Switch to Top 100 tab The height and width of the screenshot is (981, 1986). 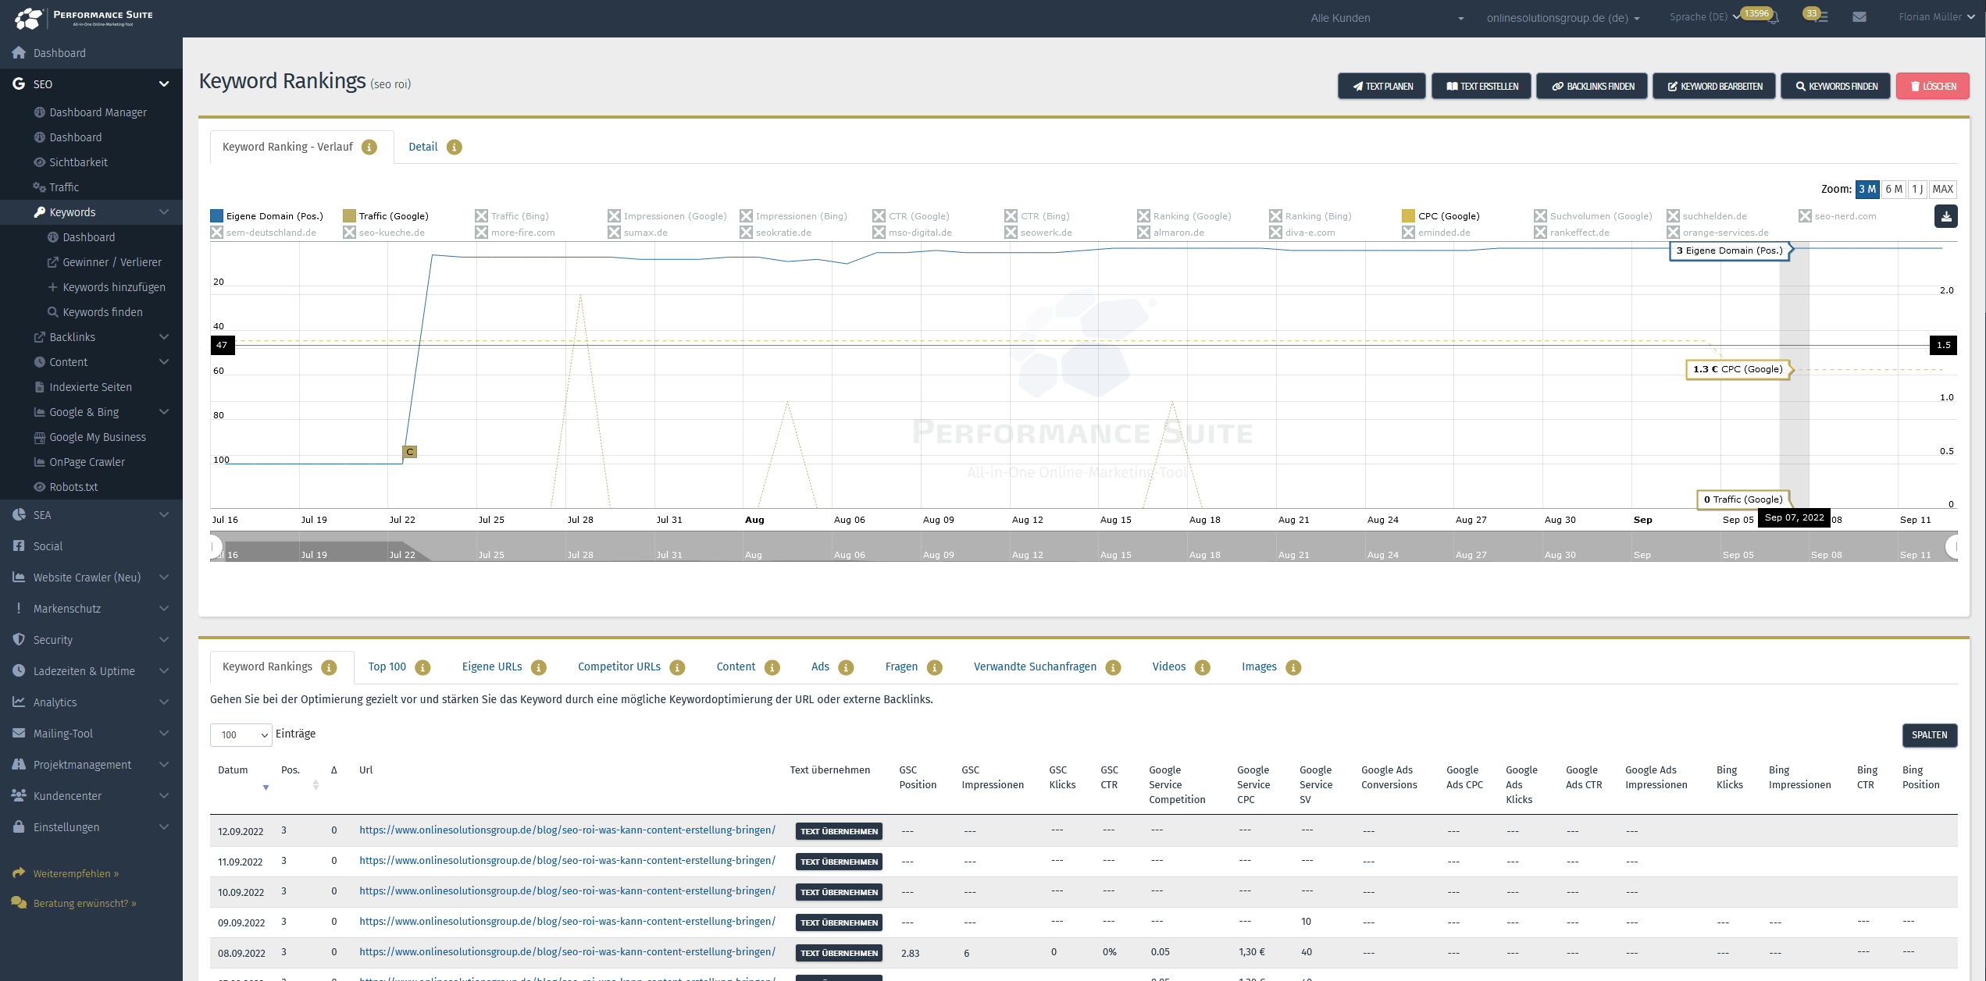coord(387,666)
